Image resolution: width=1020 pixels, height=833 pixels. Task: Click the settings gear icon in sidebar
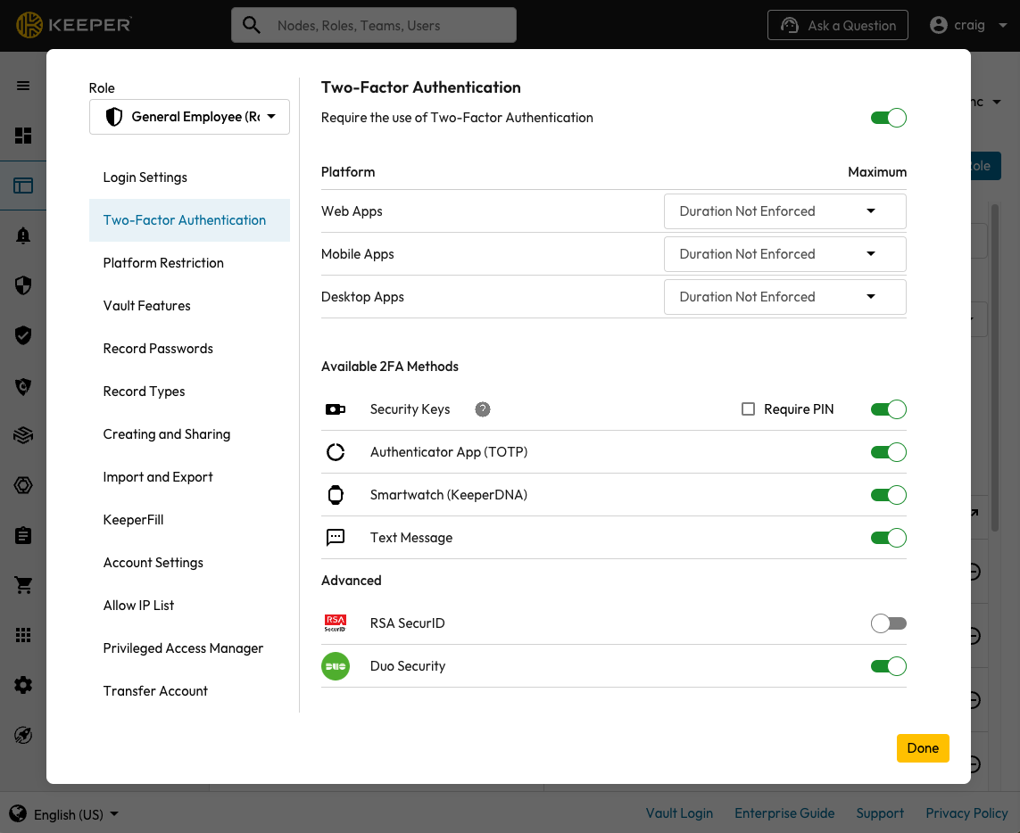23,685
